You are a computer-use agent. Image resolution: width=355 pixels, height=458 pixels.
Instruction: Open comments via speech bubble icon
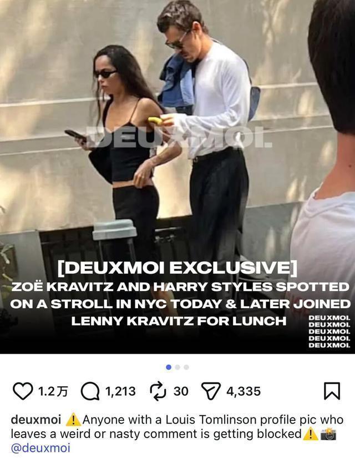click(x=90, y=391)
